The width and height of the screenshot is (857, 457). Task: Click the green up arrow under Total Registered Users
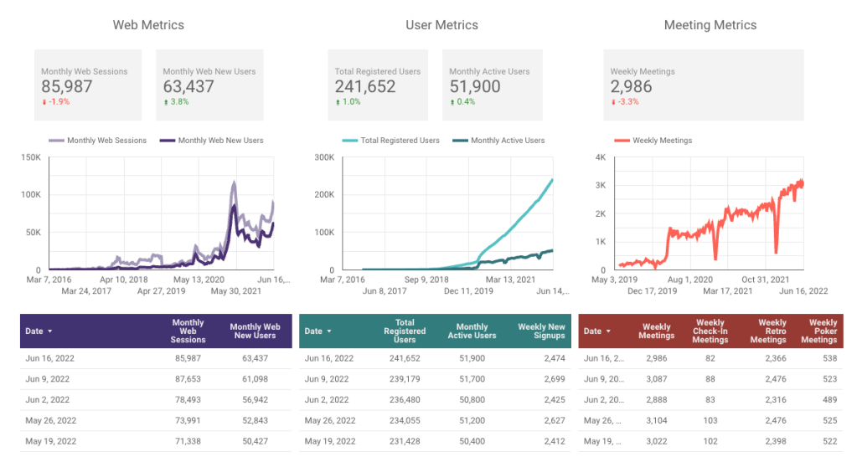pos(338,102)
